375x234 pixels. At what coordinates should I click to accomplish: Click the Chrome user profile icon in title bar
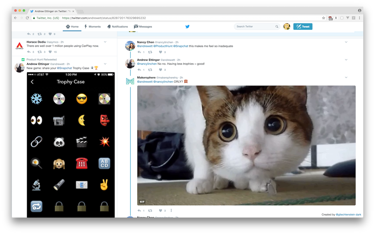tap(359, 11)
